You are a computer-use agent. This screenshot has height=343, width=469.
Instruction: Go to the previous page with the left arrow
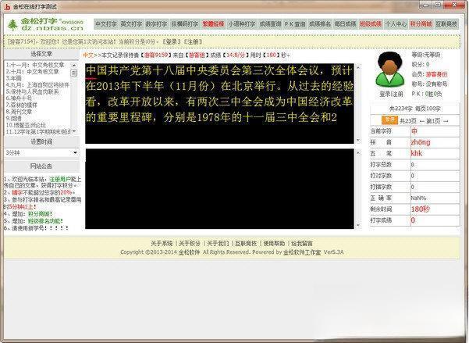coord(421,121)
